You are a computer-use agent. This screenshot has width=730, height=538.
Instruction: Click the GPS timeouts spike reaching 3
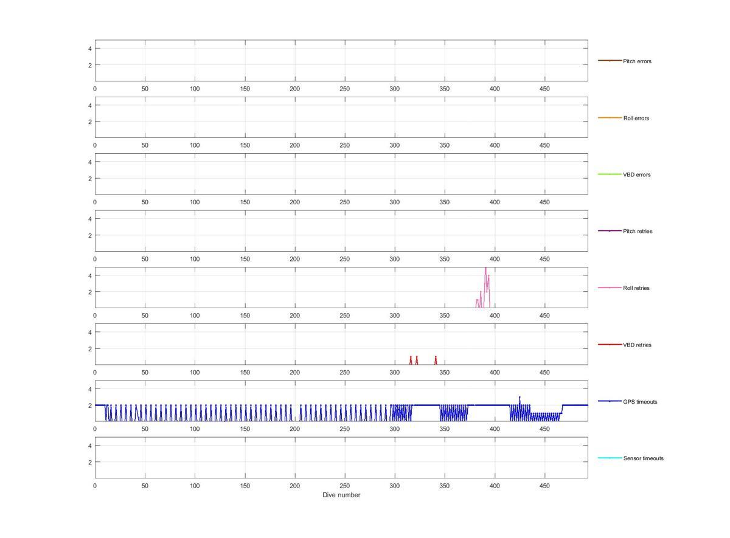point(520,398)
